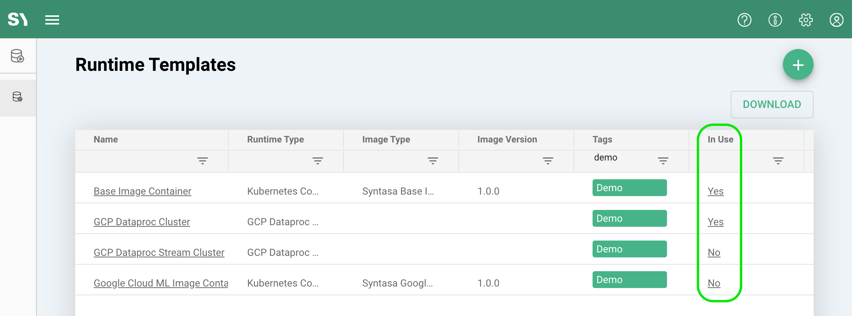Add a new runtime template

tap(798, 65)
